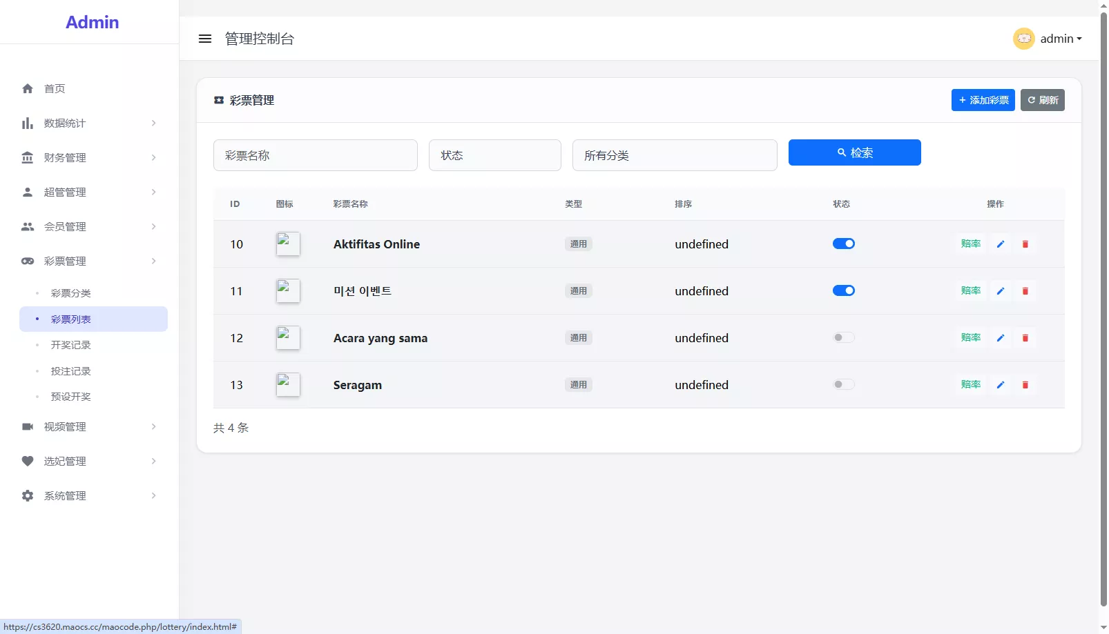1109x634 pixels.
Task: Click the 添加彩票 button
Action: [983, 100]
